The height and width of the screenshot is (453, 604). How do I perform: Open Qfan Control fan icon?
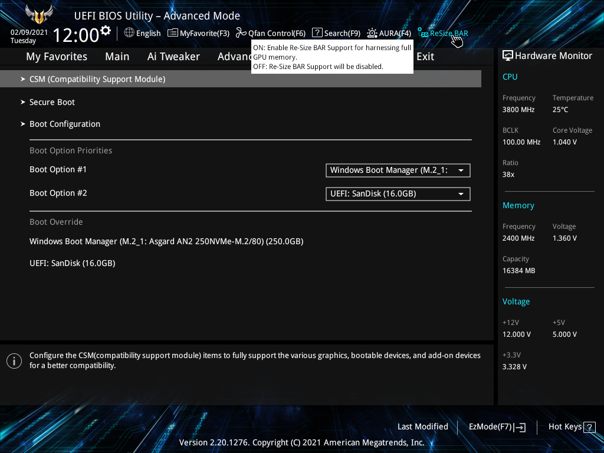pyautogui.click(x=241, y=33)
